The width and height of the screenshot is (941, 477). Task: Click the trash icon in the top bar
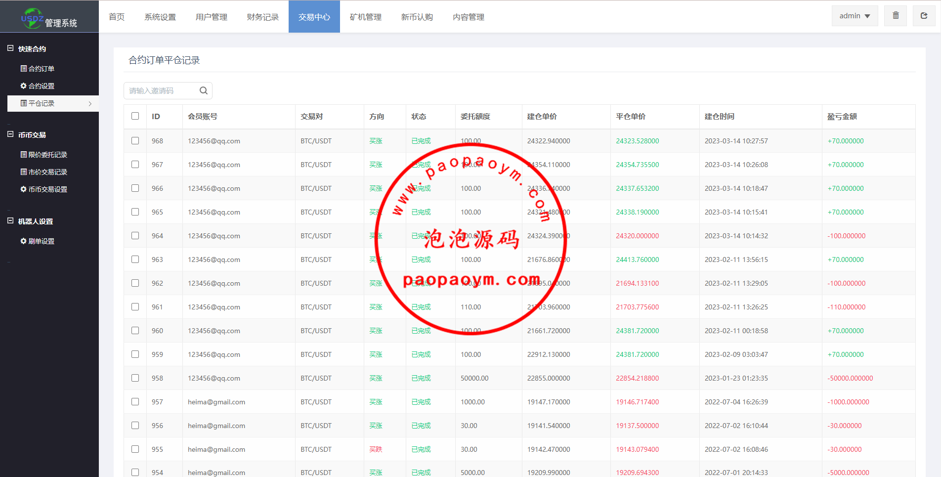[x=896, y=16]
